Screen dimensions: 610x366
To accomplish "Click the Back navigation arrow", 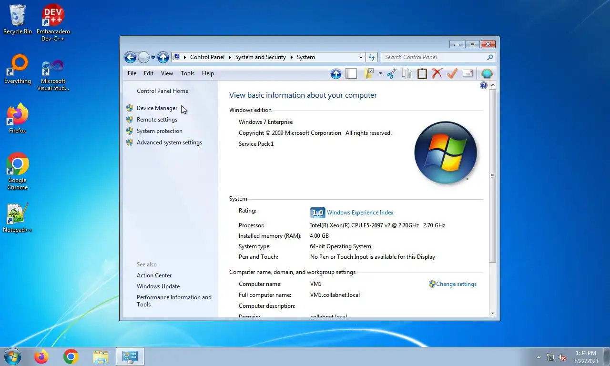I will coord(130,57).
